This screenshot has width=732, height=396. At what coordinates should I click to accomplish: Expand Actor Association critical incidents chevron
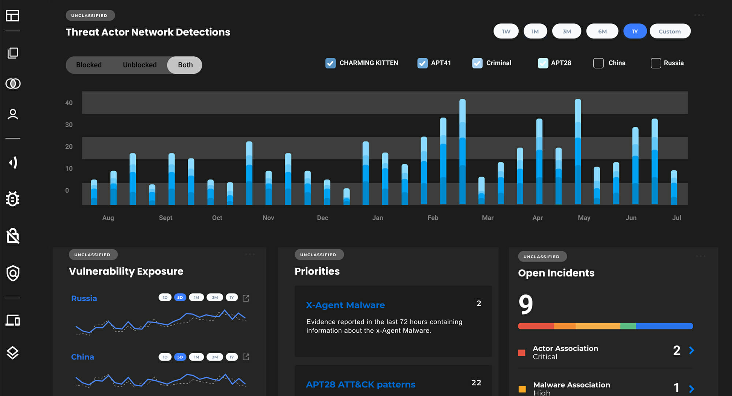[x=691, y=350]
